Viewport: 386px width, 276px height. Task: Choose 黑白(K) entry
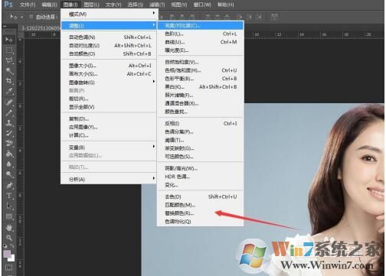click(x=201, y=86)
